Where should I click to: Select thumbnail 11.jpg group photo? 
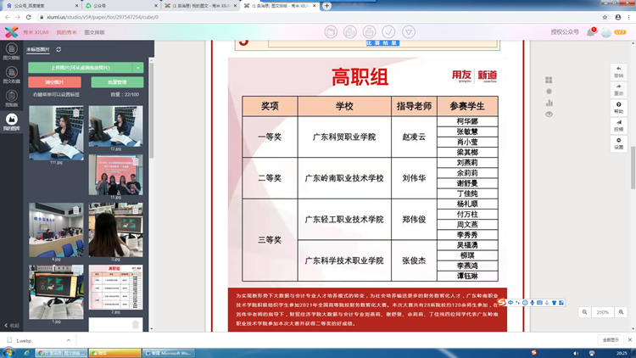pyautogui.click(x=115, y=175)
